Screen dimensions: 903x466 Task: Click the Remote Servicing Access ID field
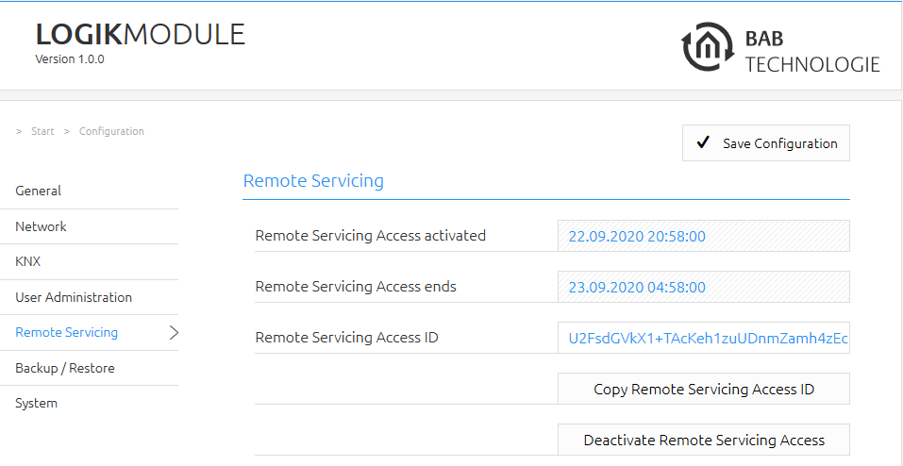(703, 338)
